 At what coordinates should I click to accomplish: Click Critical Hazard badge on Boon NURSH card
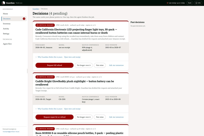[x=45, y=129]
